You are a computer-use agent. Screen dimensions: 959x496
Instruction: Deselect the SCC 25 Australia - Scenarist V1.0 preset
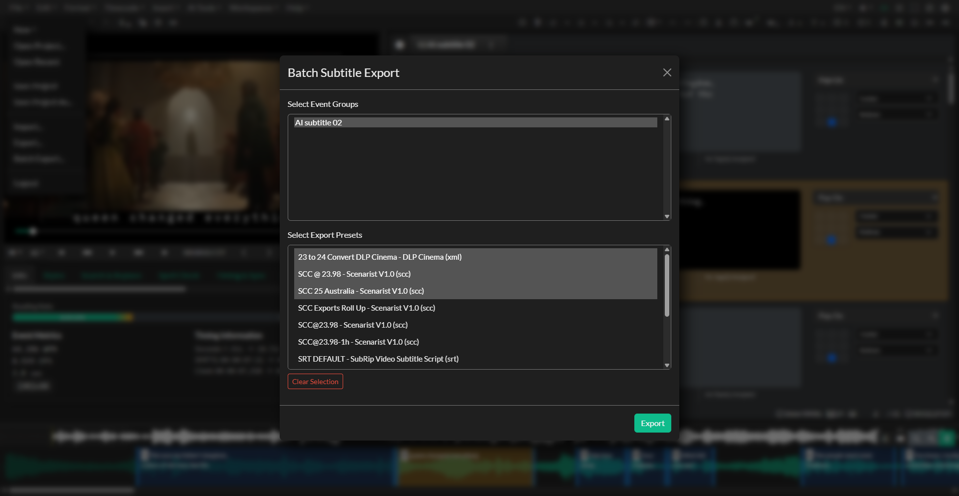[x=450, y=291]
